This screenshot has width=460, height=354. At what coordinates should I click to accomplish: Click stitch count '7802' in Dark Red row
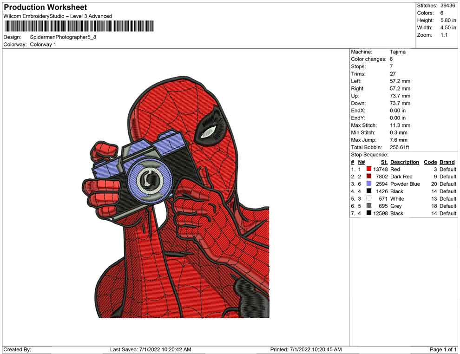tap(381, 177)
